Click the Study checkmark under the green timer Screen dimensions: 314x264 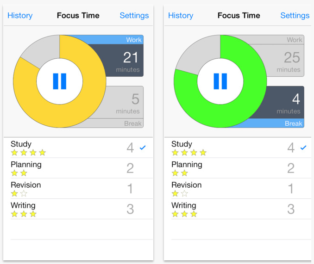click(303, 147)
